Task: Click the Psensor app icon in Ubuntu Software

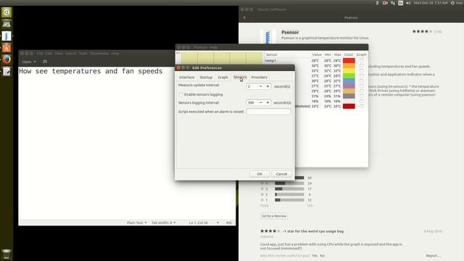Action: pos(268,37)
